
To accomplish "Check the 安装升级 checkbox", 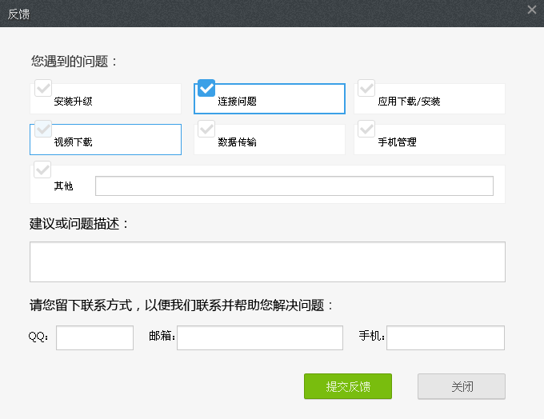I will point(43,88).
